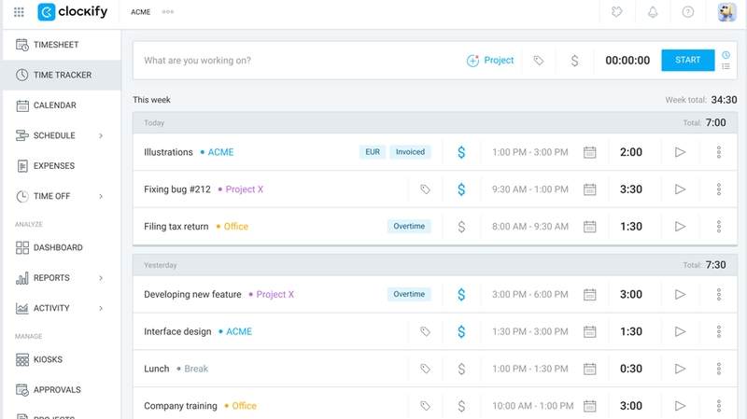Resume timer for Lunch entry

(681, 369)
